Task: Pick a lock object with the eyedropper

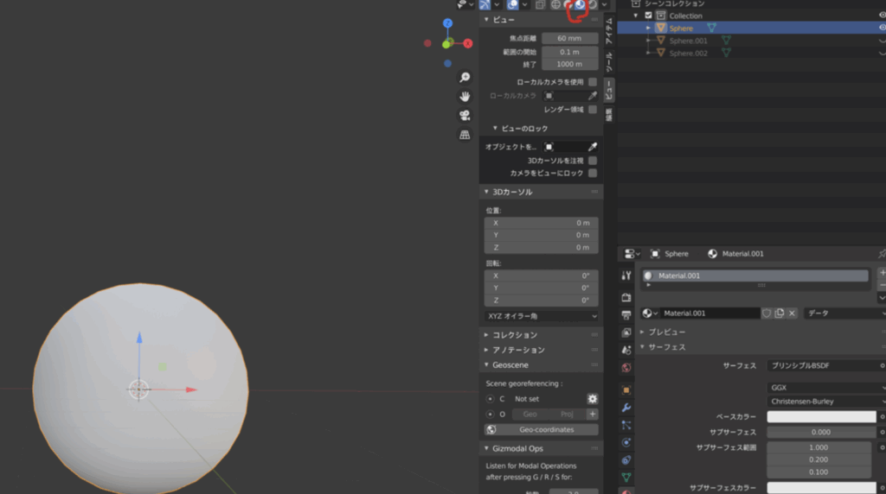Action: (x=593, y=147)
